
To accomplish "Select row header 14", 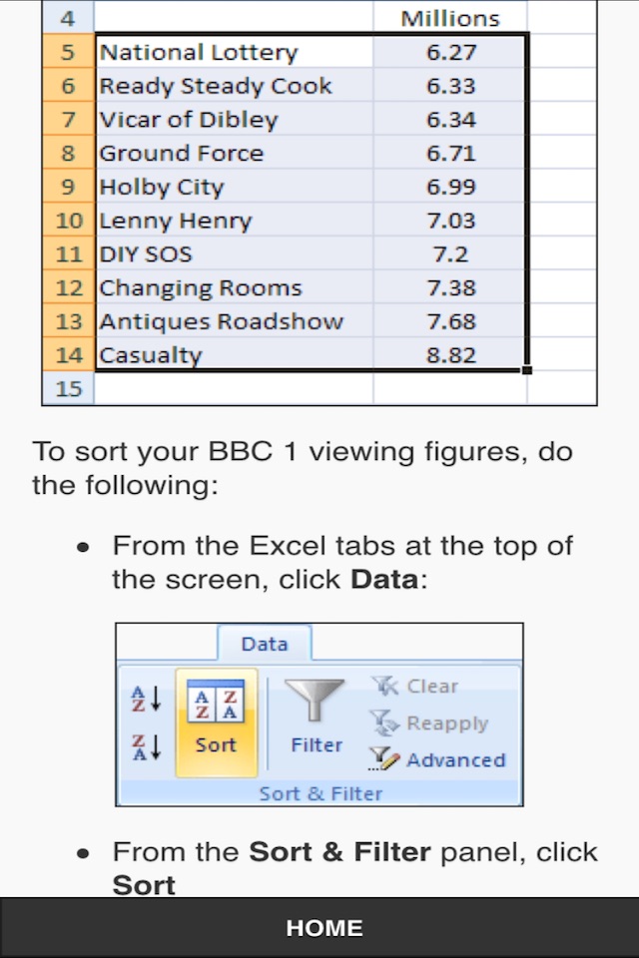I will (x=68, y=355).
